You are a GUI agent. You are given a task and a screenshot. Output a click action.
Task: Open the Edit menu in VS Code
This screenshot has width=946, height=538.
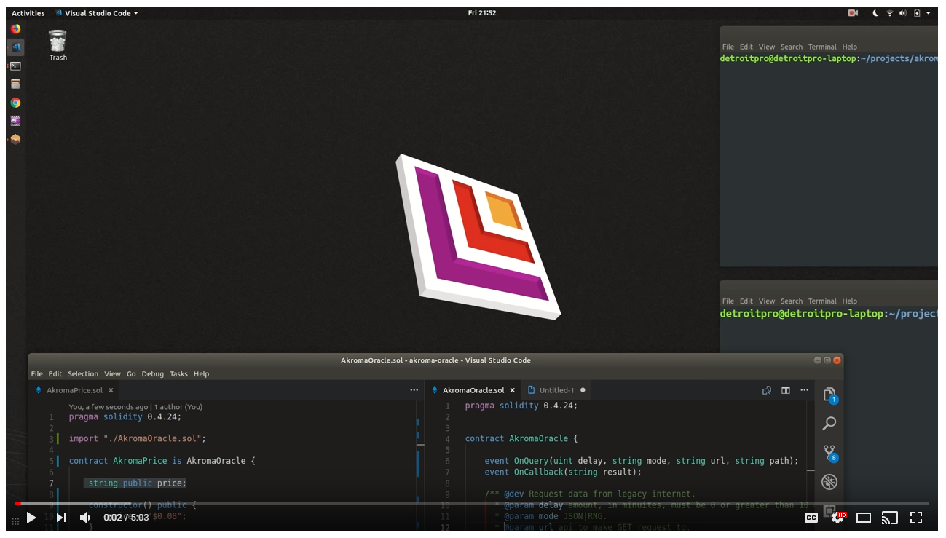55,374
